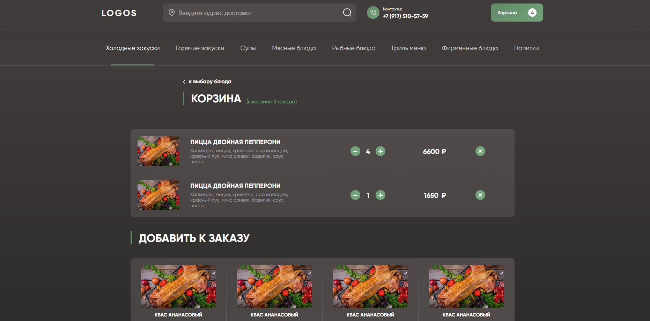Decrease quantity of the 1650 ₽ pizza
This screenshot has height=321, width=650.
(355, 195)
